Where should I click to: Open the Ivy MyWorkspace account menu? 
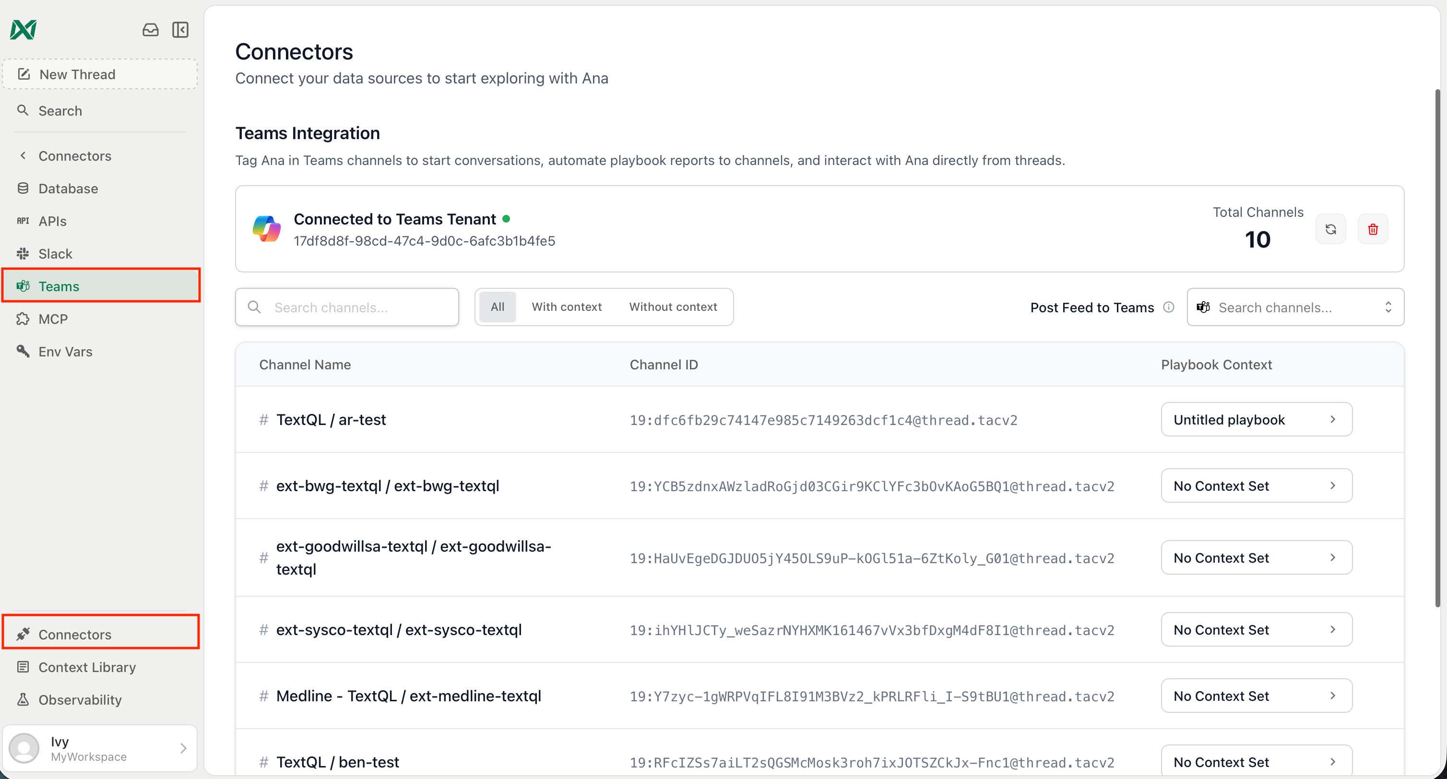(x=100, y=748)
